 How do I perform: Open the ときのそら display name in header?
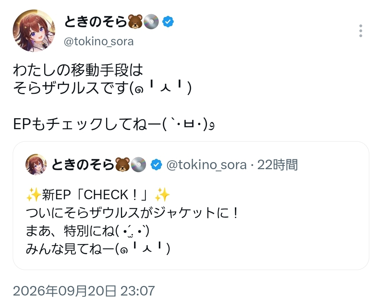(96, 22)
